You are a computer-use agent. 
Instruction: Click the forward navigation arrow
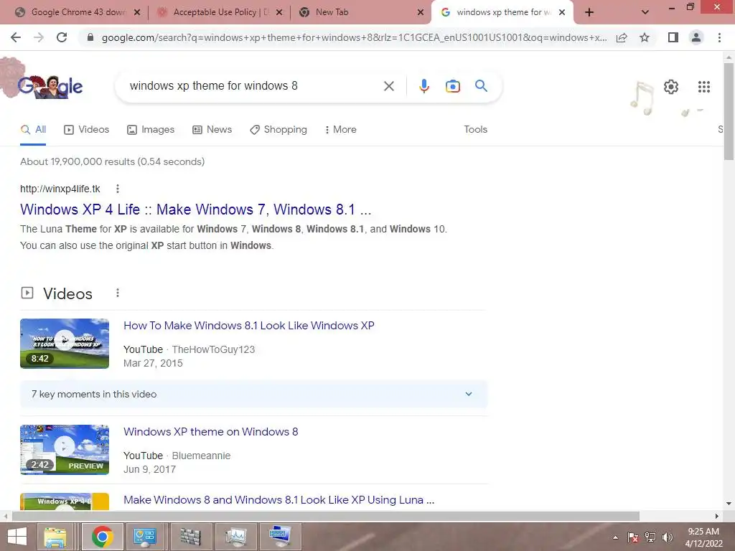pyautogui.click(x=39, y=37)
